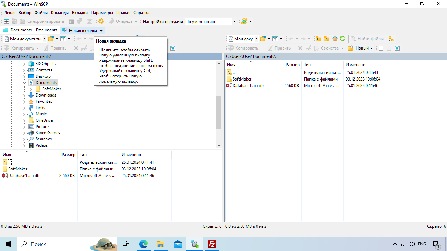Click the filter funnel icon in left panel toolbar
Image resolution: width=447 pixels, height=251 pixels.
click(x=63, y=39)
